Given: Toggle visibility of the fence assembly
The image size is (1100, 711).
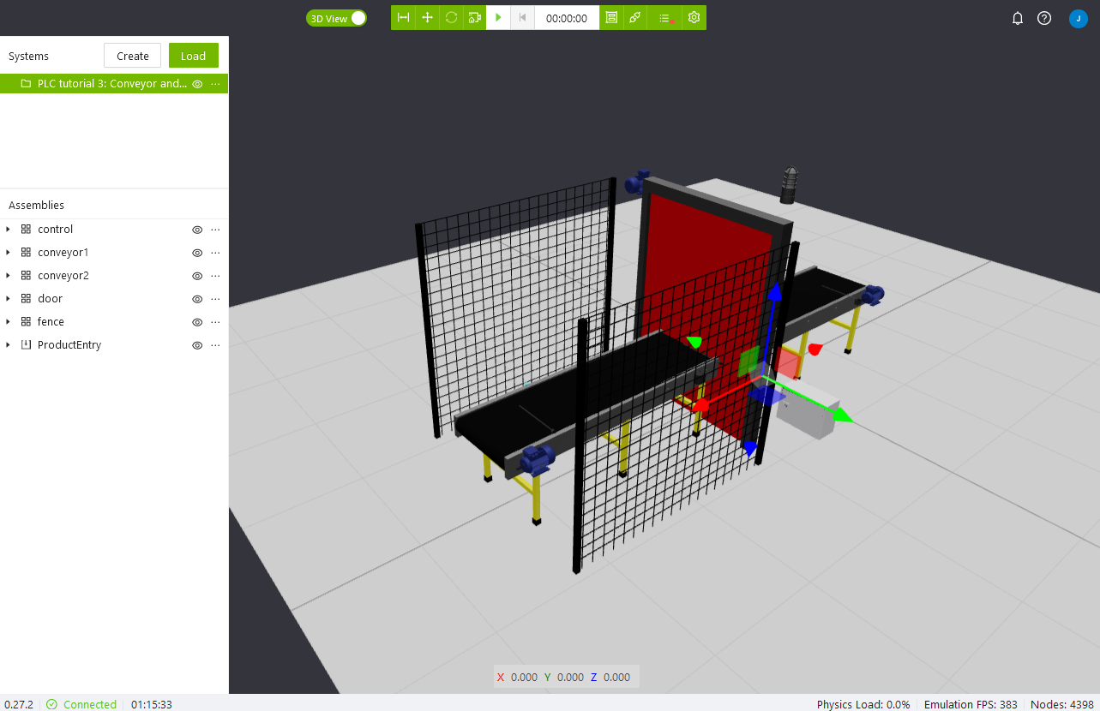Looking at the screenshot, I should 197,322.
